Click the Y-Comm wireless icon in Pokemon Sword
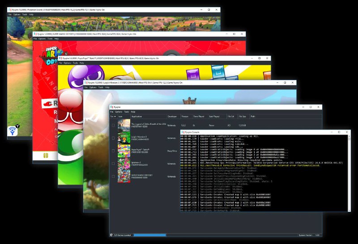Image resolution: width=358 pixels, height=244 pixels. tap(13, 131)
